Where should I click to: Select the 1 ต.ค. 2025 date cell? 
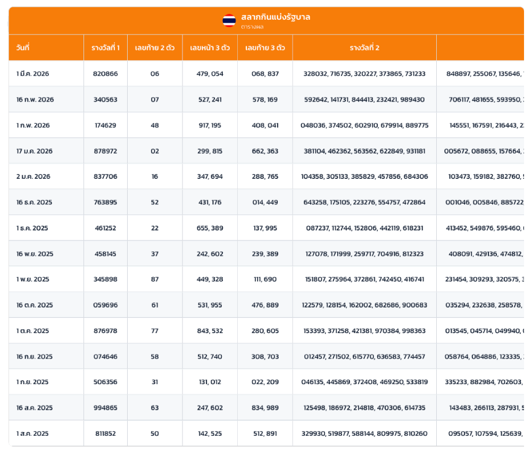point(33,331)
